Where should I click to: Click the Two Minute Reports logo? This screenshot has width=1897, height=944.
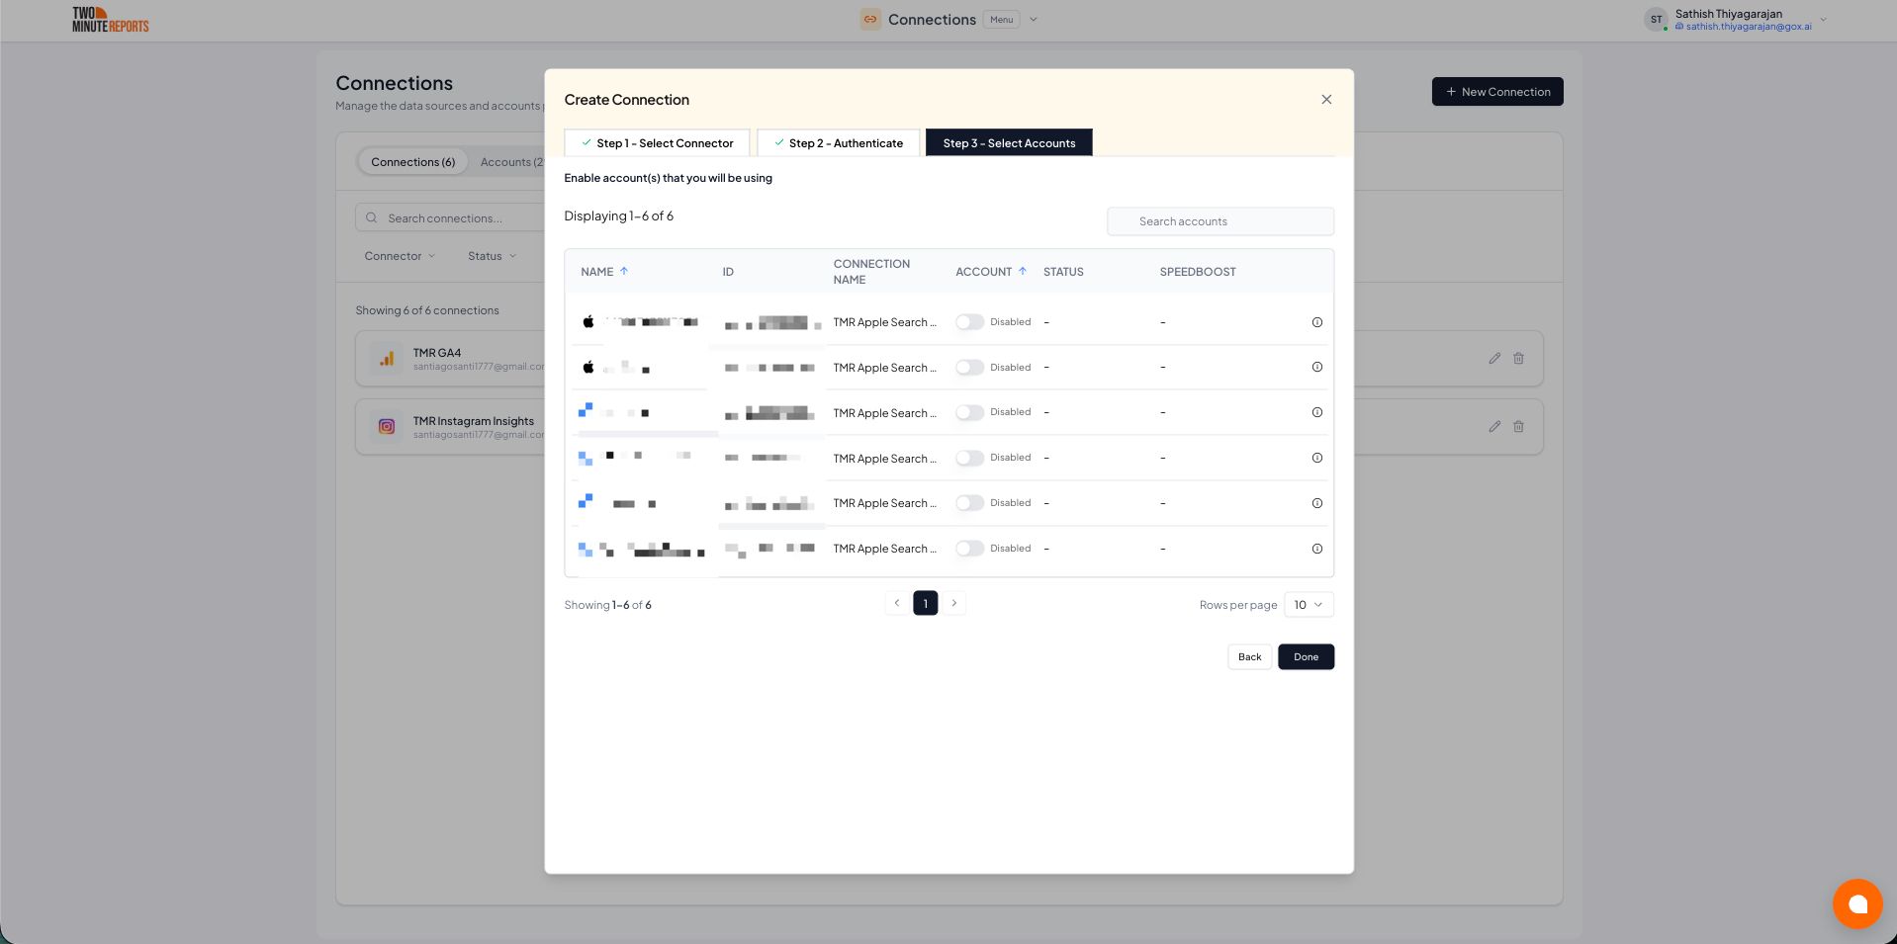(x=110, y=20)
